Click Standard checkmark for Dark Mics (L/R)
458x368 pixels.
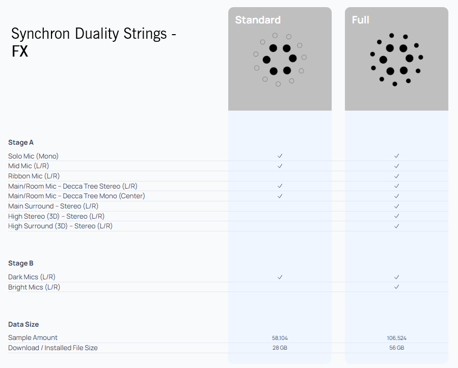point(280,277)
